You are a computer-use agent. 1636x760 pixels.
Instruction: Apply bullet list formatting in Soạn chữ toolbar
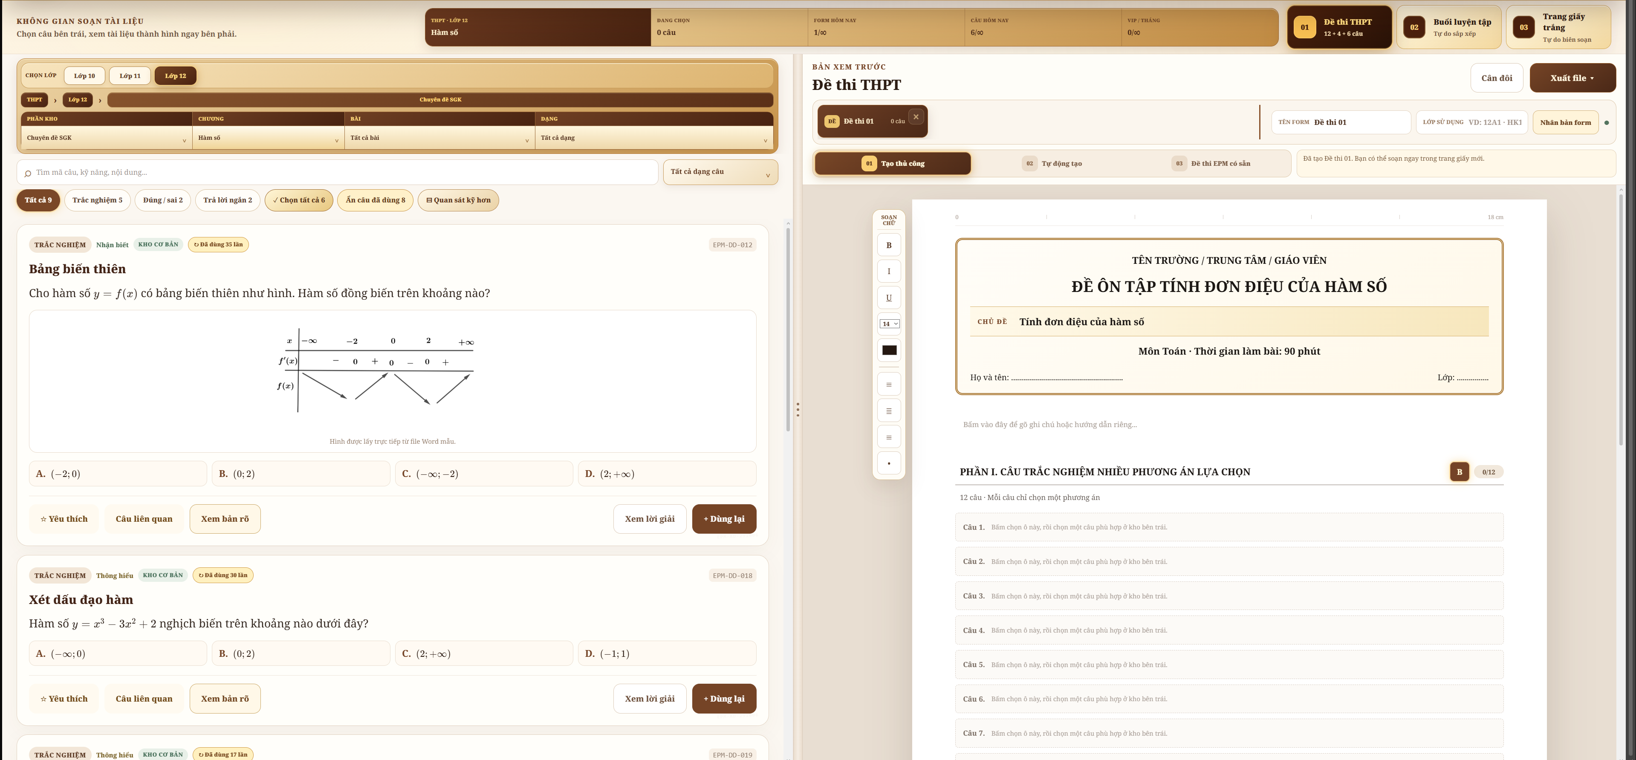(888, 463)
